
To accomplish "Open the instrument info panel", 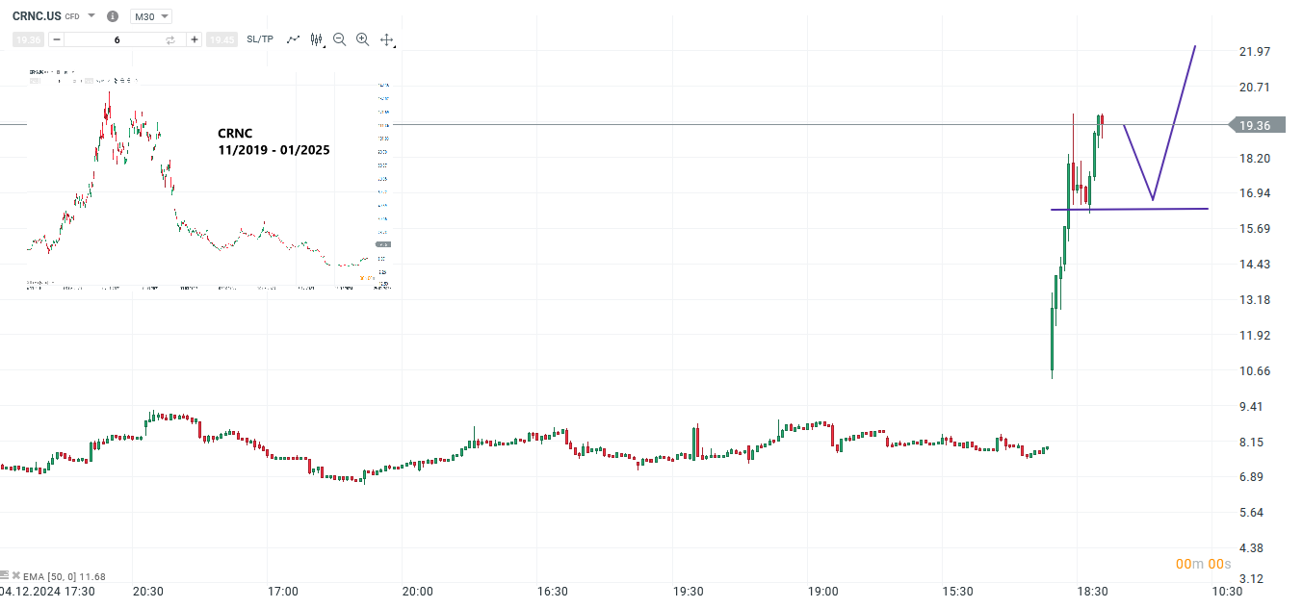I will pos(113,15).
